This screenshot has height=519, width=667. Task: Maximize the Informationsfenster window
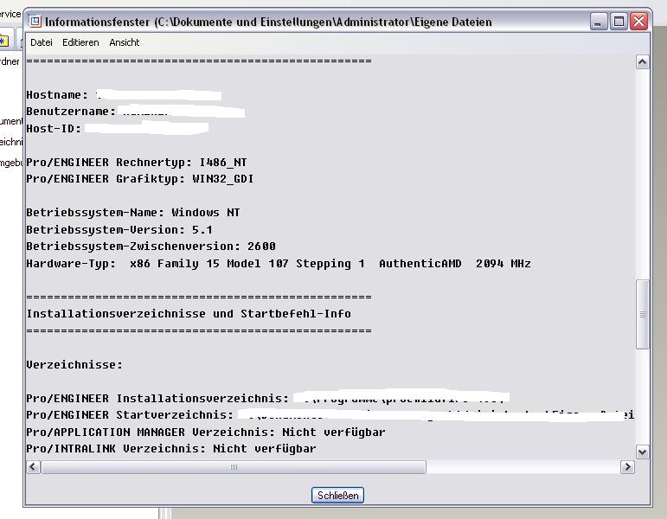pos(619,22)
